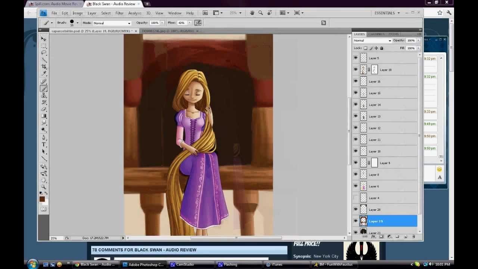
Task: Toggle visibility of Layer 16
Action: 356,81
